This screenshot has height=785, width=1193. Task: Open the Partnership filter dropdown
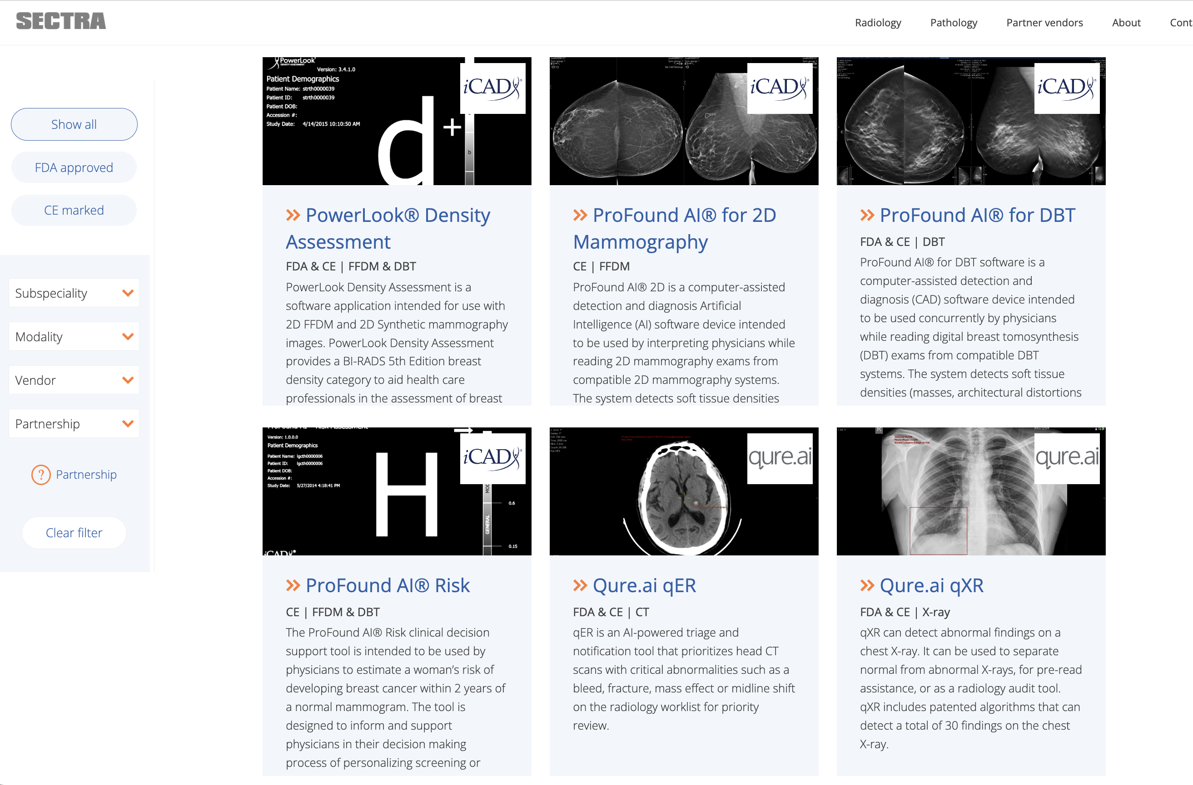[x=74, y=423]
